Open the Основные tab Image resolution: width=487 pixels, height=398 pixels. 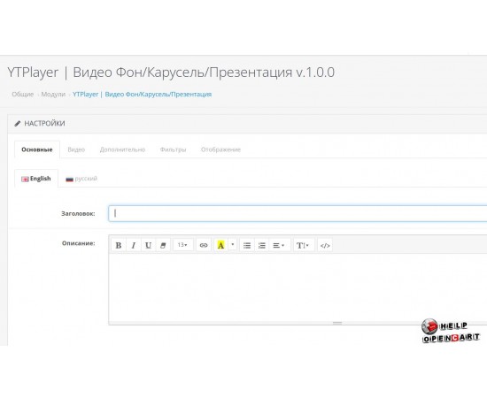coord(37,149)
